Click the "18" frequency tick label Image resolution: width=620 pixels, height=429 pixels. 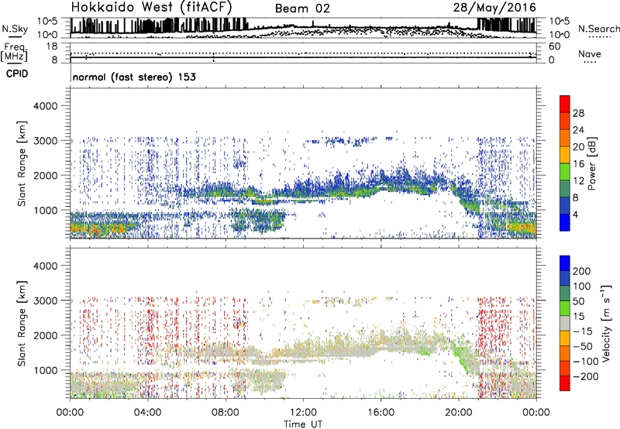(x=52, y=46)
